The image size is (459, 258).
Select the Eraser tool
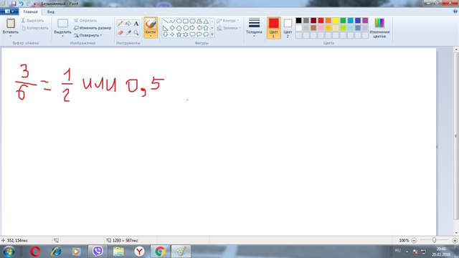[120, 33]
